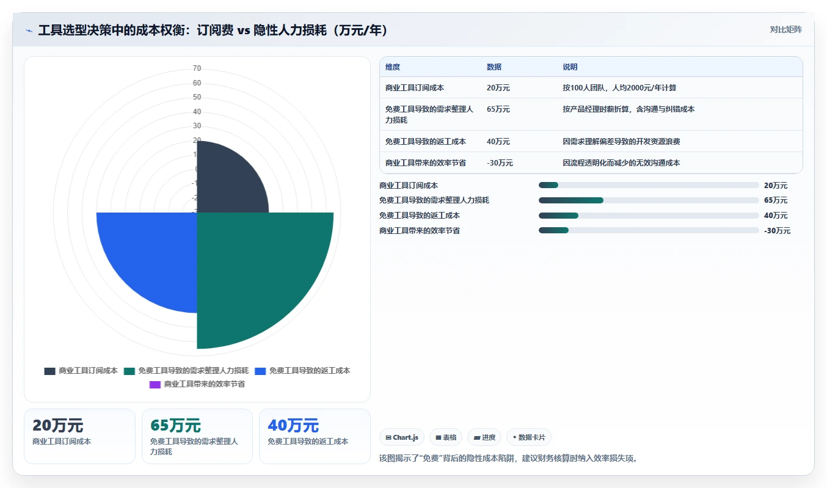
Task: Click the 维度 column header
Action: pyautogui.click(x=393, y=67)
